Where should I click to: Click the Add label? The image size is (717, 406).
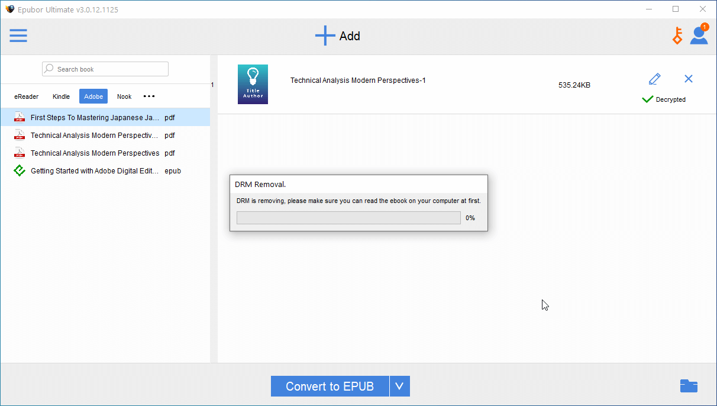tap(350, 36)
